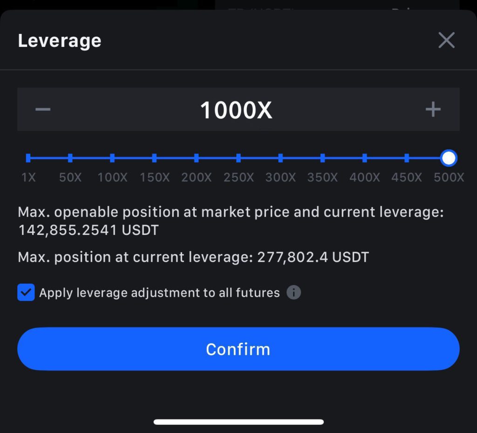Set slider to the 350X mark
Screen dimensions: 477x433
tap(322, 158)
